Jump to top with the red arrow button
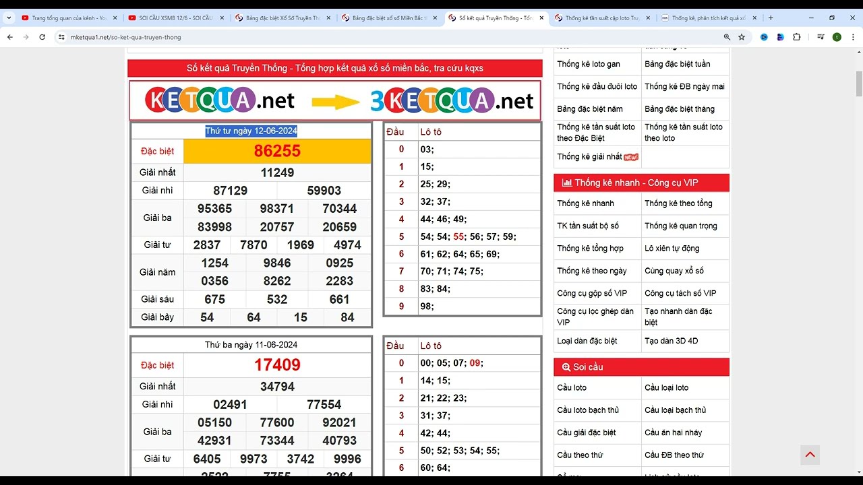The width and height of the screenshot is (863, 485). click(810, 455)
